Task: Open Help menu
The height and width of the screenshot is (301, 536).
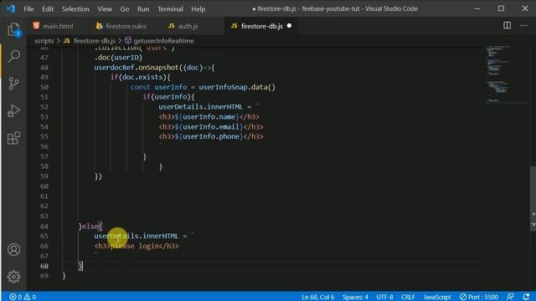Action: (198, 9)
